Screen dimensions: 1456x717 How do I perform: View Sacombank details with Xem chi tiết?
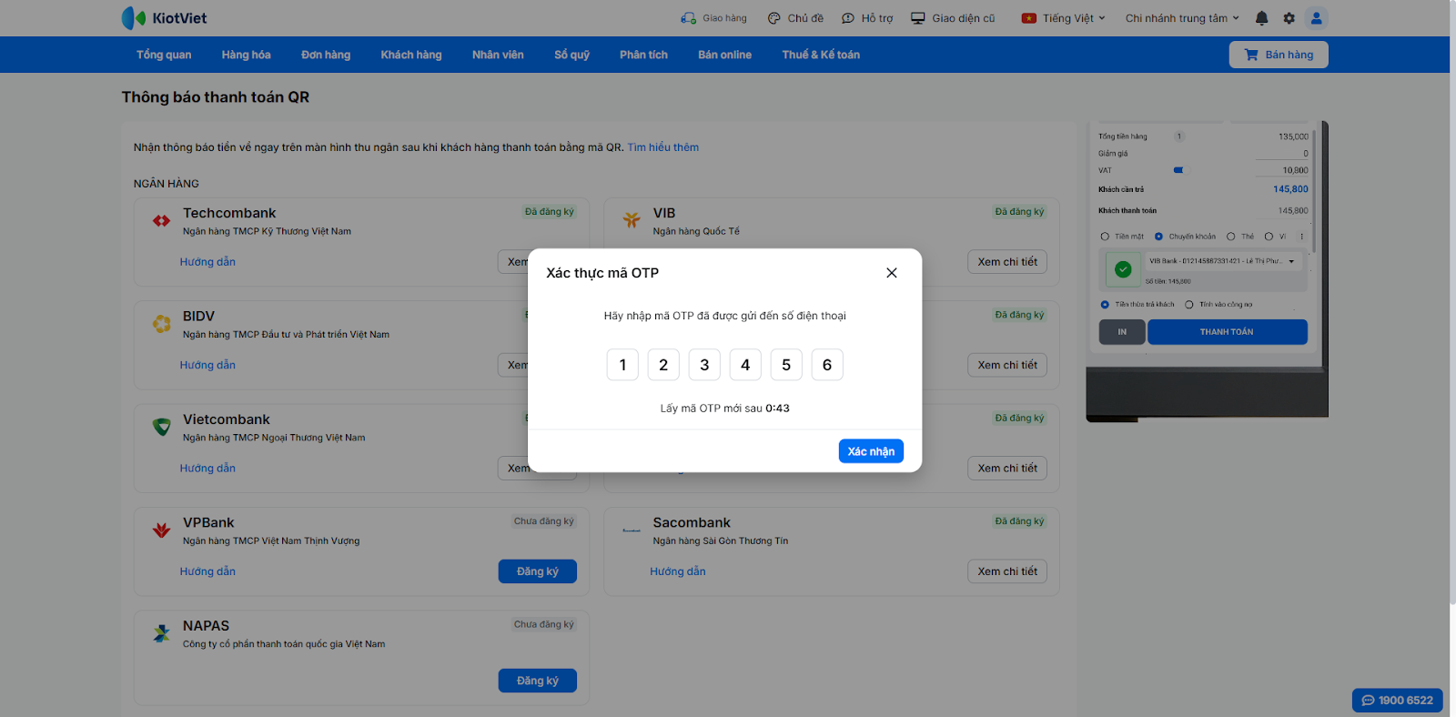pyautogui.click(x=1007, y=571)
